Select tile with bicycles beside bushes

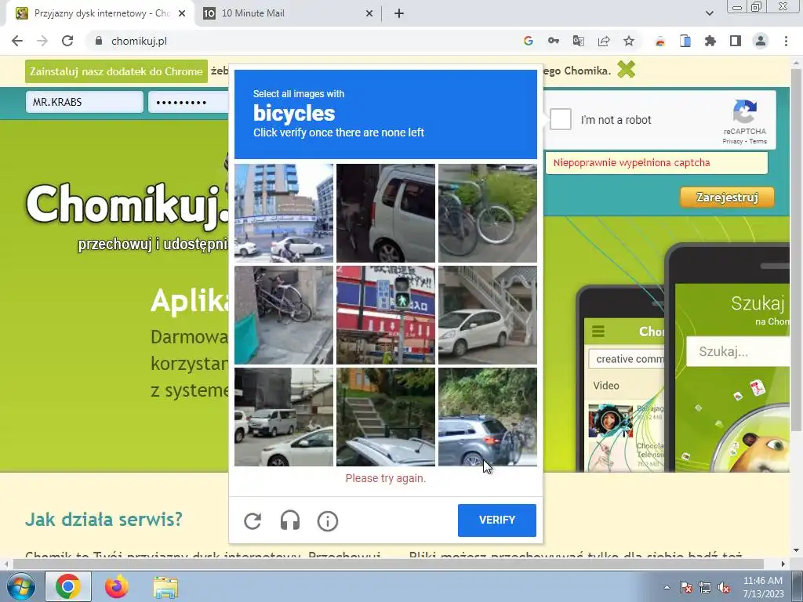coord(488,213)
